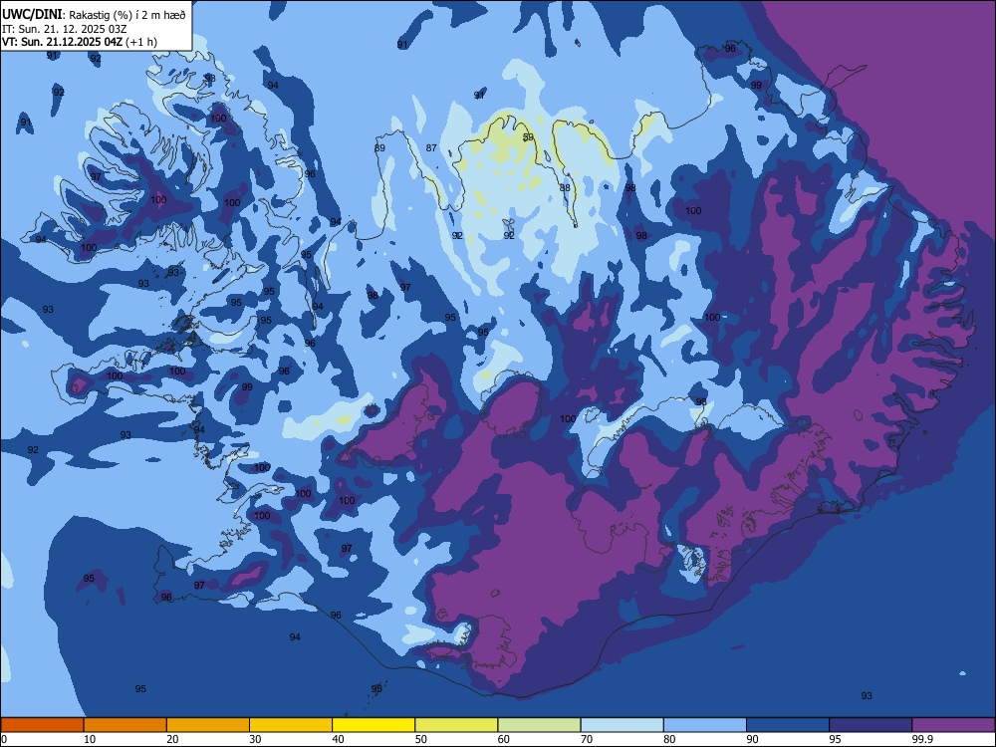Click the golden 30–40 legend color block
996x747 pixels.
pyautogui.click(x=291, y=725)
